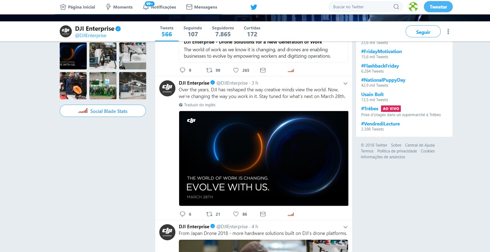Reply to the tweet with 9 replies
This screenshot has width=490, height=252.
(183, 70)
